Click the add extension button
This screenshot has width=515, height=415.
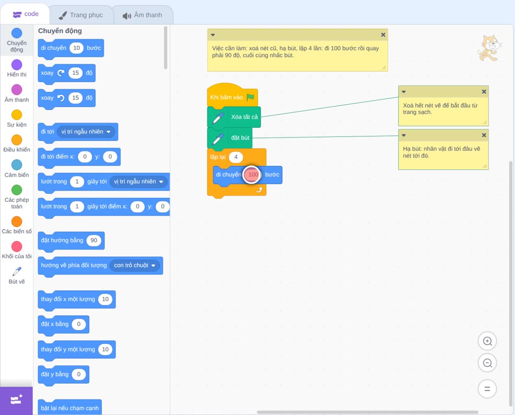[16, 400]
